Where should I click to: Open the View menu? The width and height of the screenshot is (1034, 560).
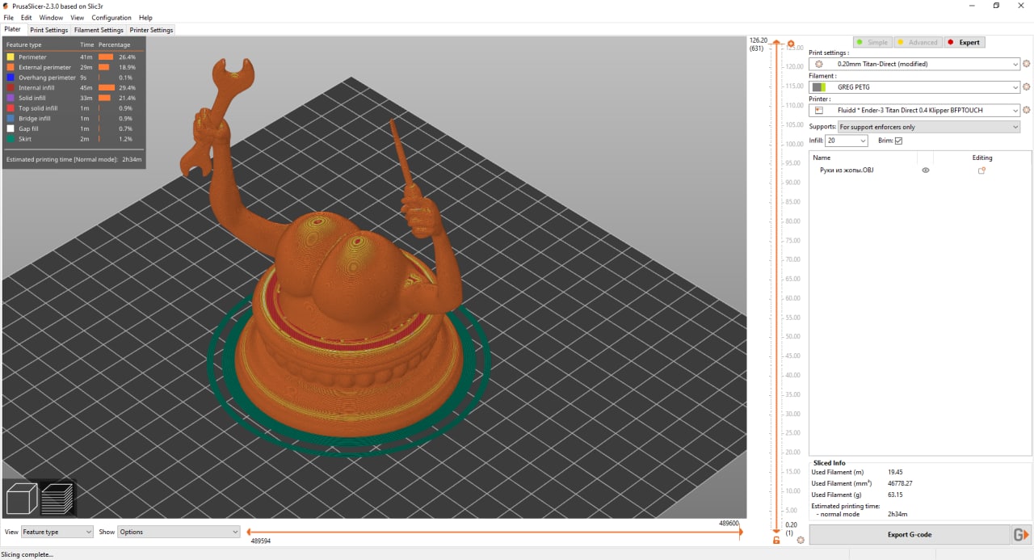click(77, 17)
